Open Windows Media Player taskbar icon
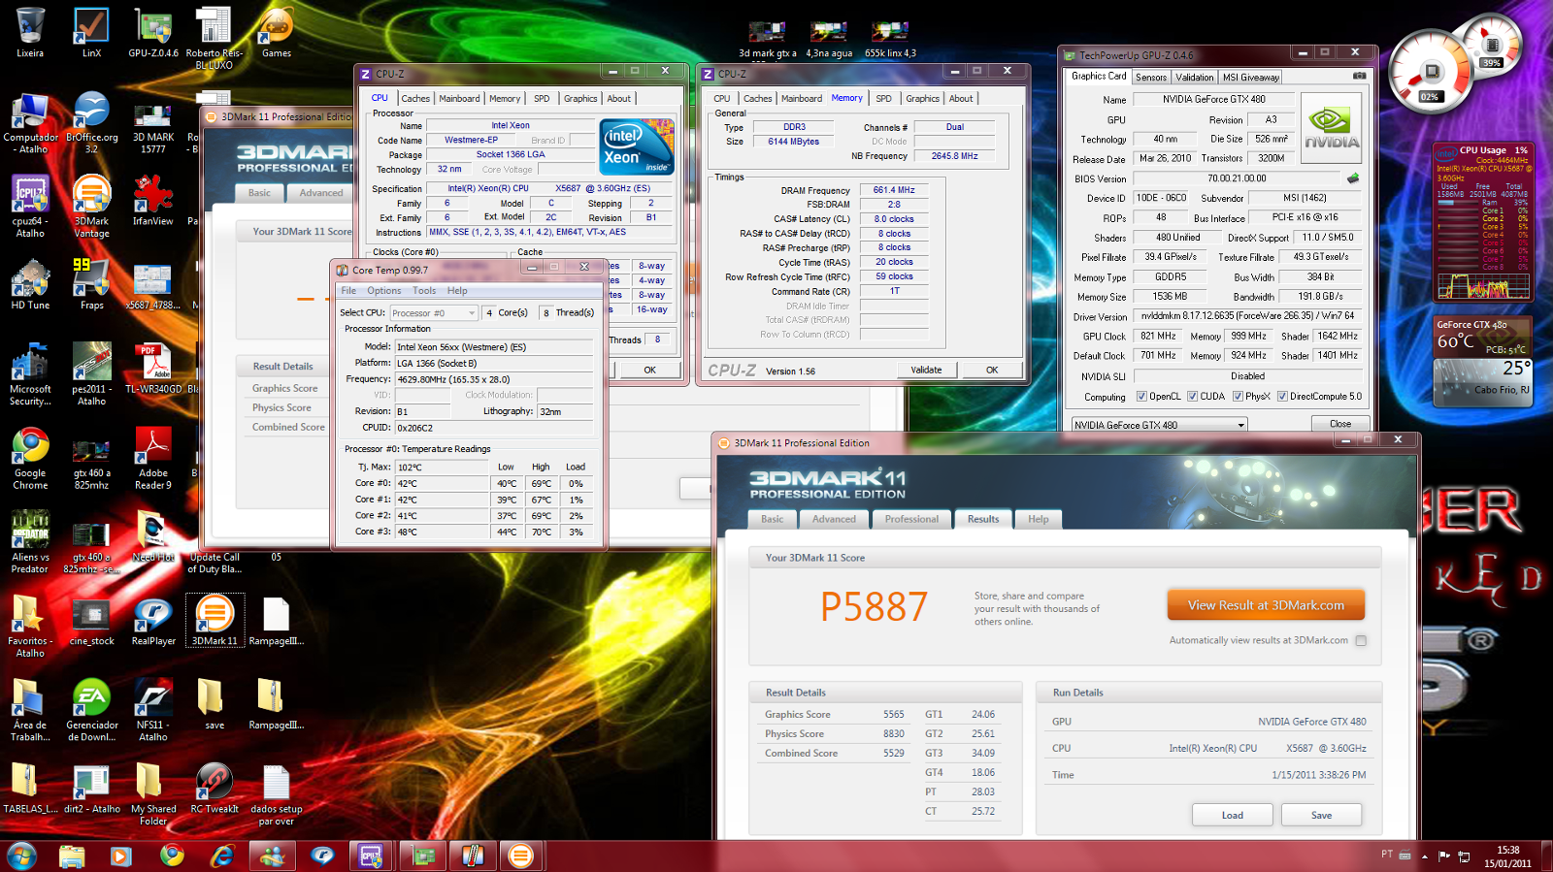The width and height of the screenshot is (1553, 872). pos(120,856)
